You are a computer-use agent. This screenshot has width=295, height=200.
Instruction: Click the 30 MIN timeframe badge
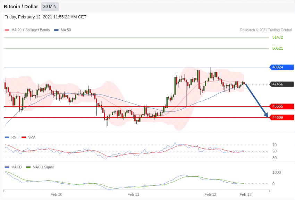(x=50, y=7)
